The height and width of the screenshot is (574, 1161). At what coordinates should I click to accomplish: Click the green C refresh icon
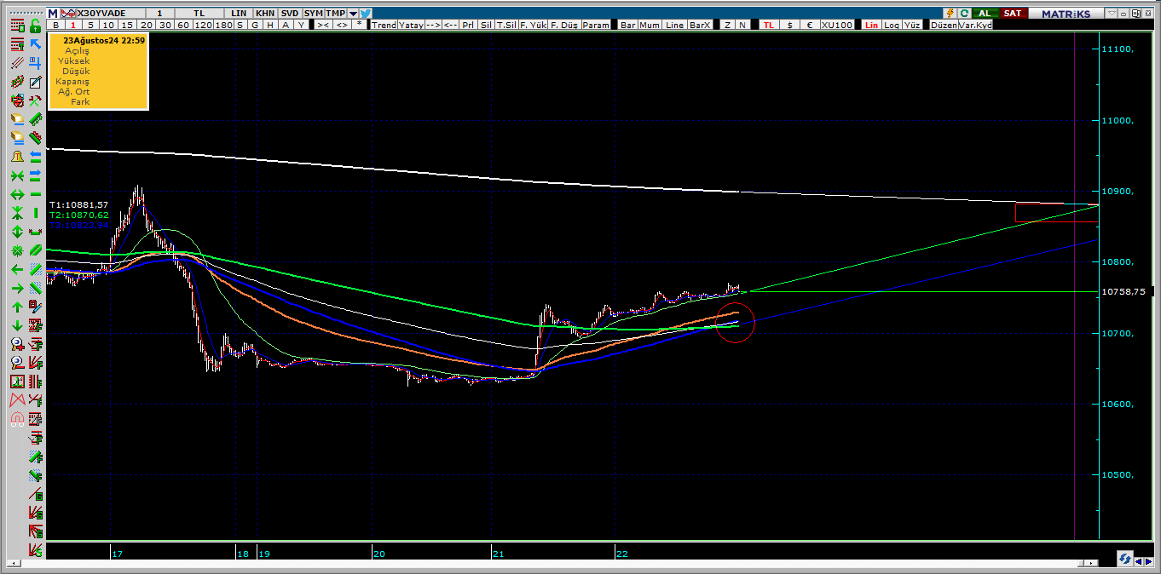pos(964,14)
